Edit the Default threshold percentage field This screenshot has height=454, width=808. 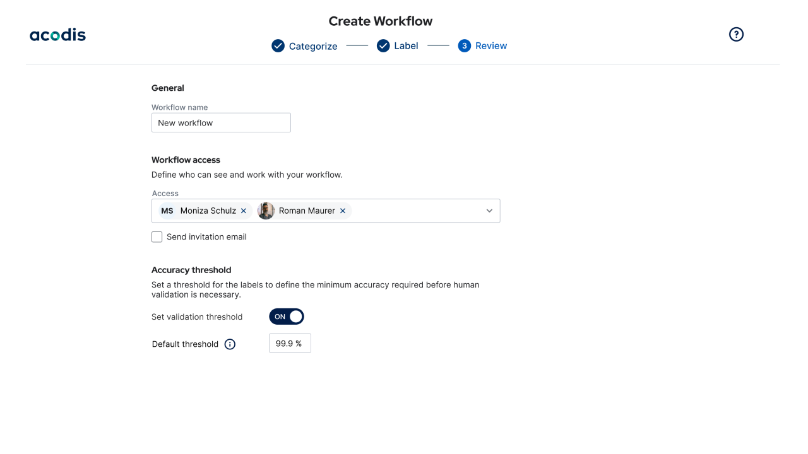click(290, 344)
